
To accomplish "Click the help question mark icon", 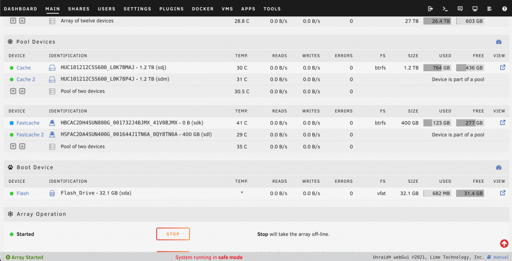I will click(x=504, y=9).
